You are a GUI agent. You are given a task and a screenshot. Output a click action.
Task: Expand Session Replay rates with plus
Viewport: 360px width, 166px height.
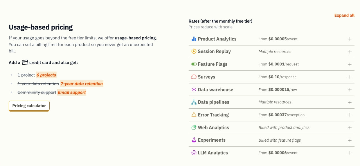350,52
